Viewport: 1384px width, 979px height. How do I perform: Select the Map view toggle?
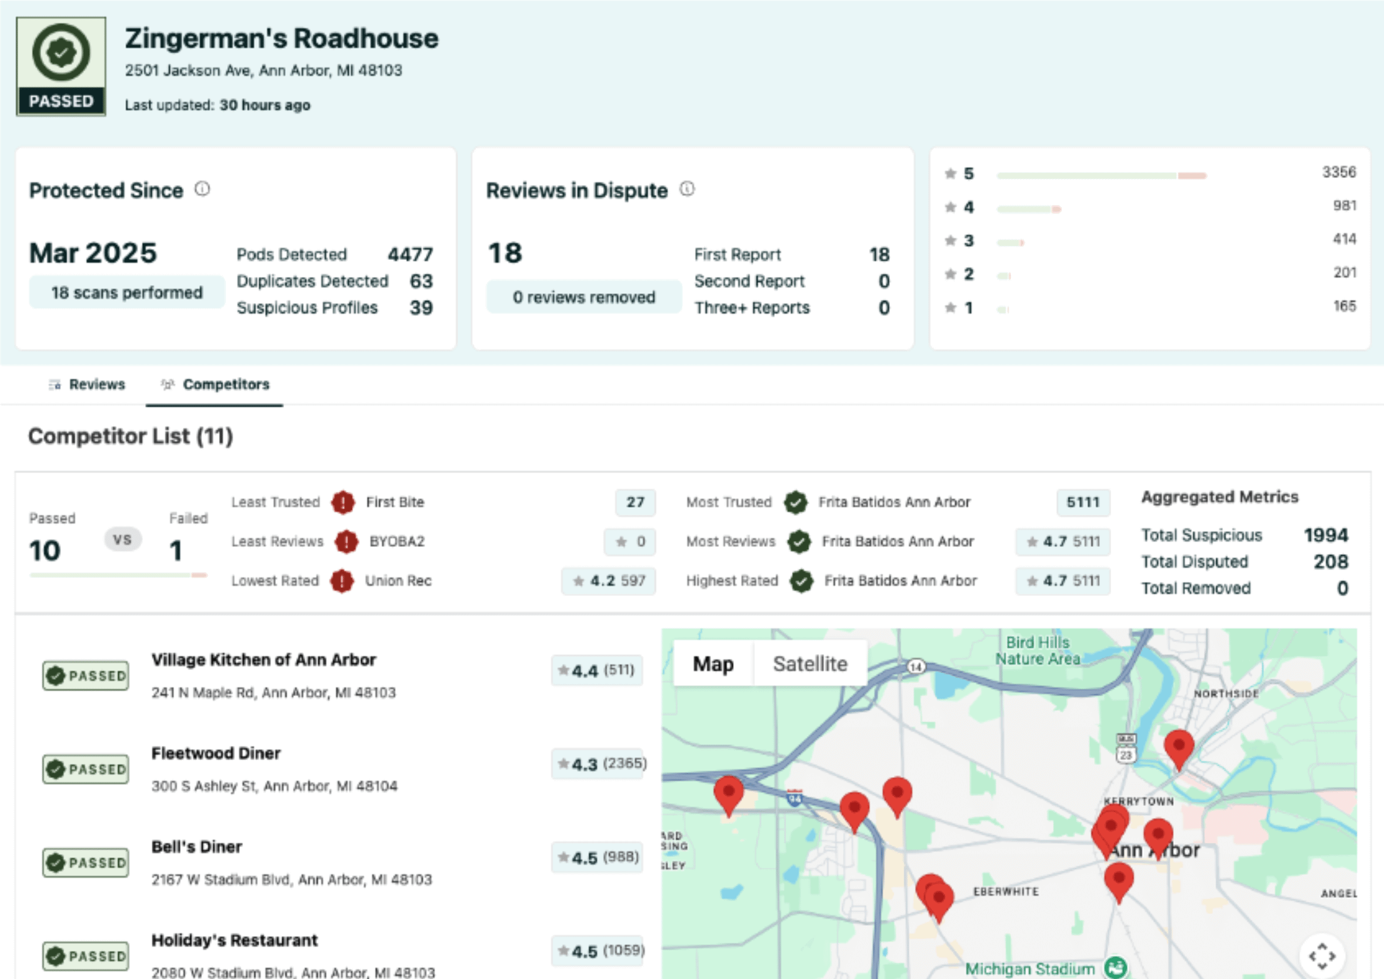(713, 664)
